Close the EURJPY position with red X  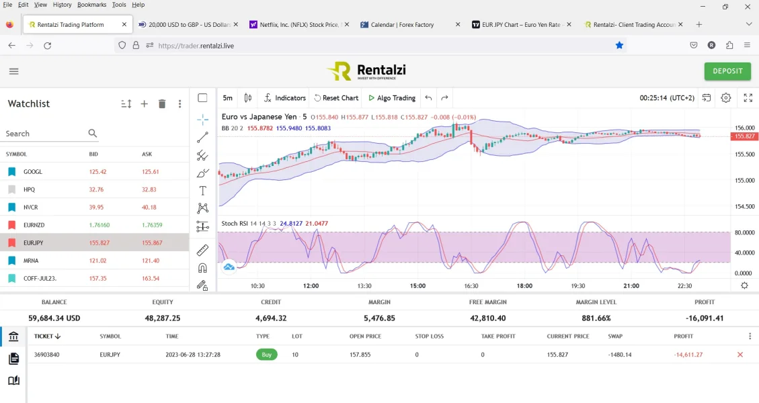pos(740,355)
